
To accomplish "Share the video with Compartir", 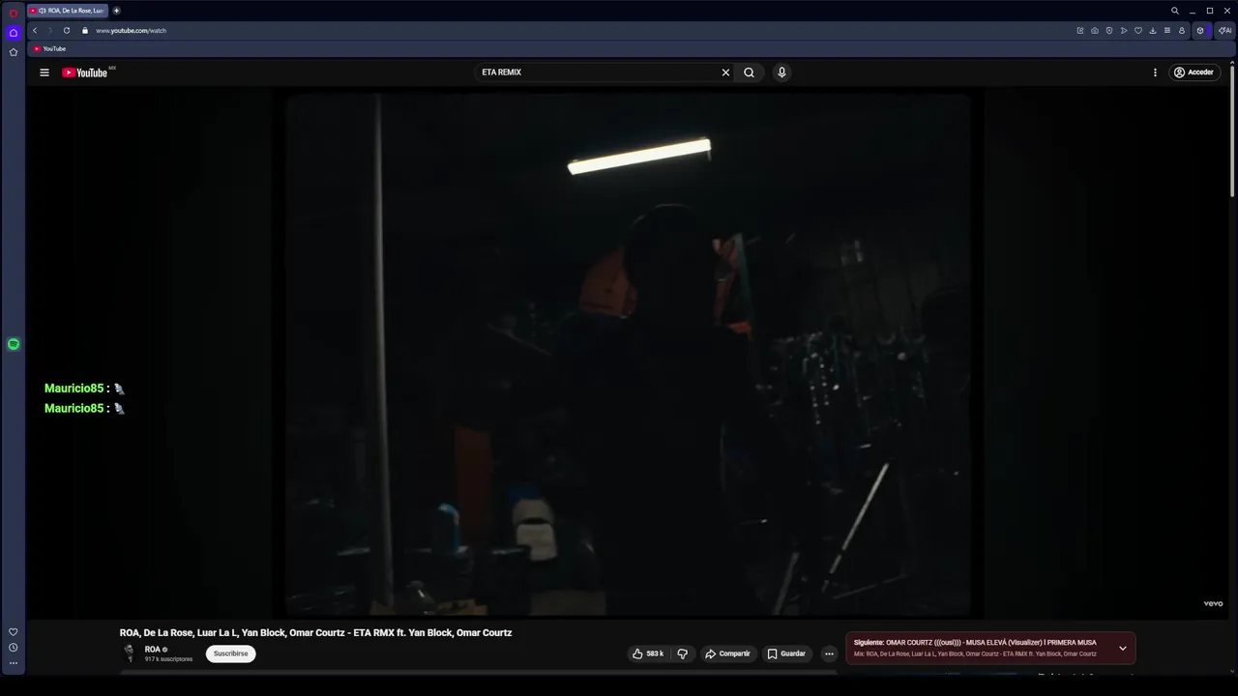I will tap(727, 653).
